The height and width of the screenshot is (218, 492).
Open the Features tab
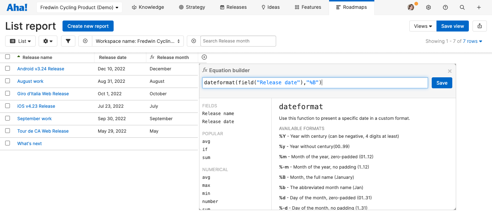tap(308, 7)
